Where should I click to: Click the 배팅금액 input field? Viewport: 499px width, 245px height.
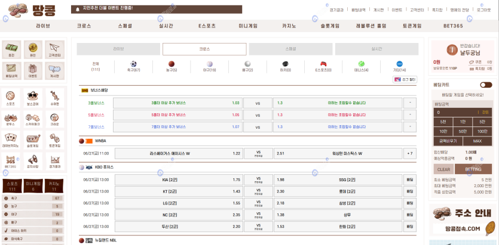click(x=455, y=112)
